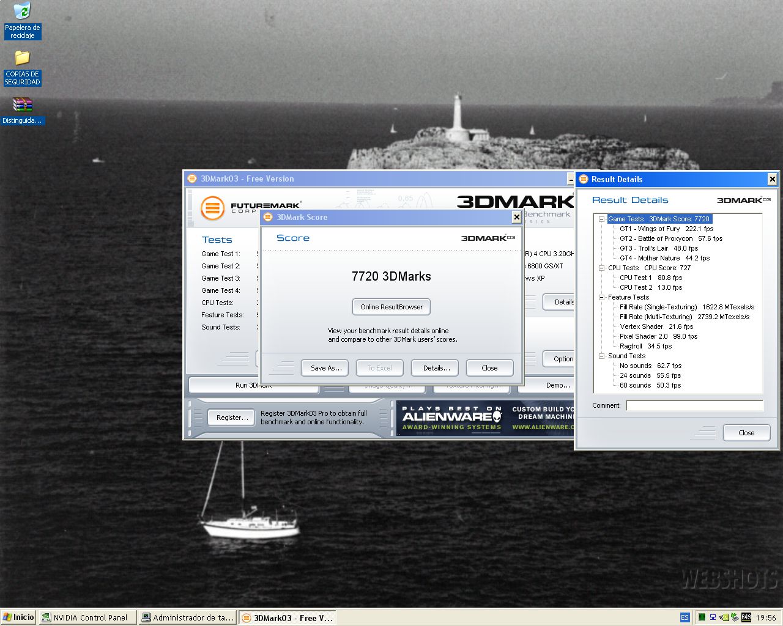Open the Inicio start menu

click(18, 617)
